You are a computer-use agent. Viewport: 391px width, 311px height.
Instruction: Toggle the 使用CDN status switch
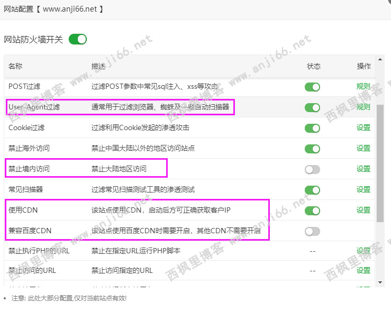[312, 211]
